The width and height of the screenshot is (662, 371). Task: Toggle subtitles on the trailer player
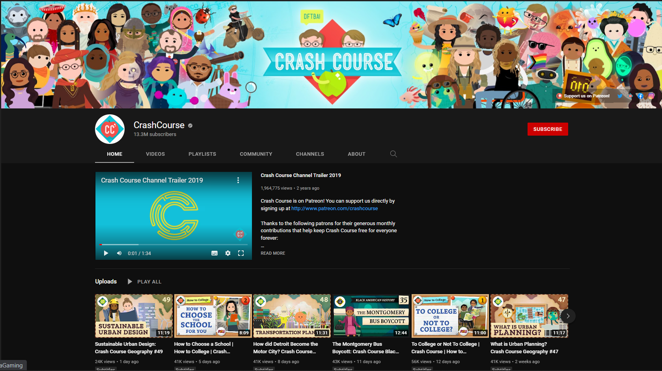(x=214, y=253)
